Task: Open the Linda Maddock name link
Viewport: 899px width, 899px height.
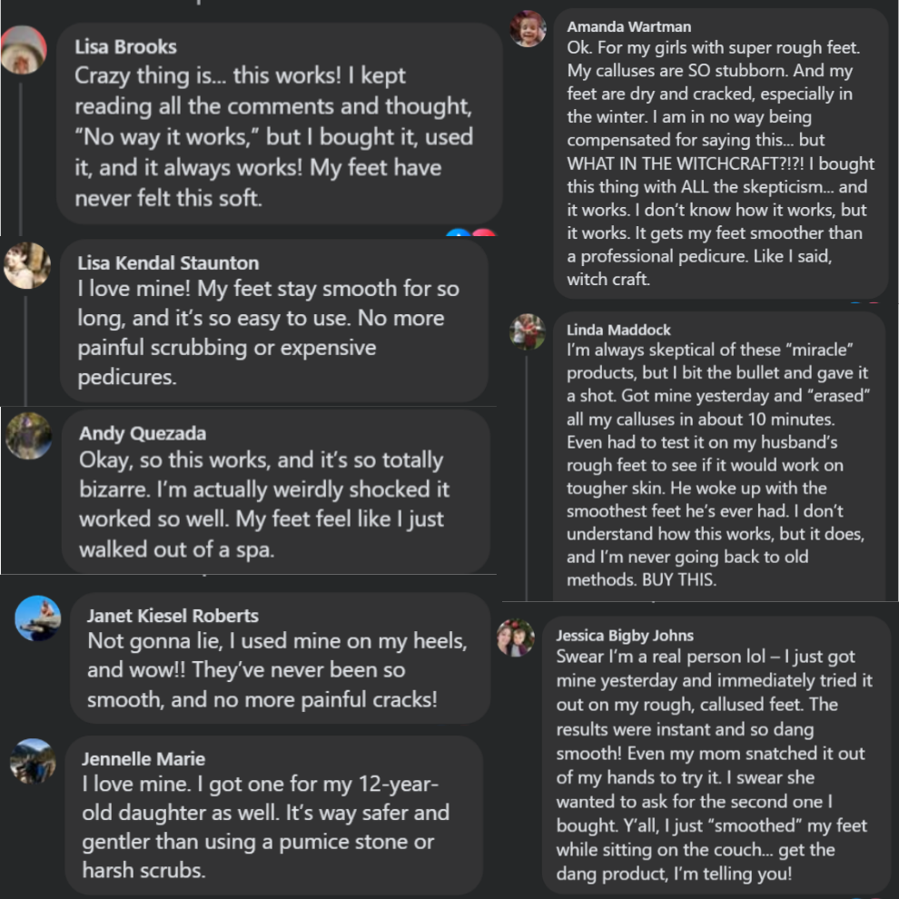Action: coord(618,329)
